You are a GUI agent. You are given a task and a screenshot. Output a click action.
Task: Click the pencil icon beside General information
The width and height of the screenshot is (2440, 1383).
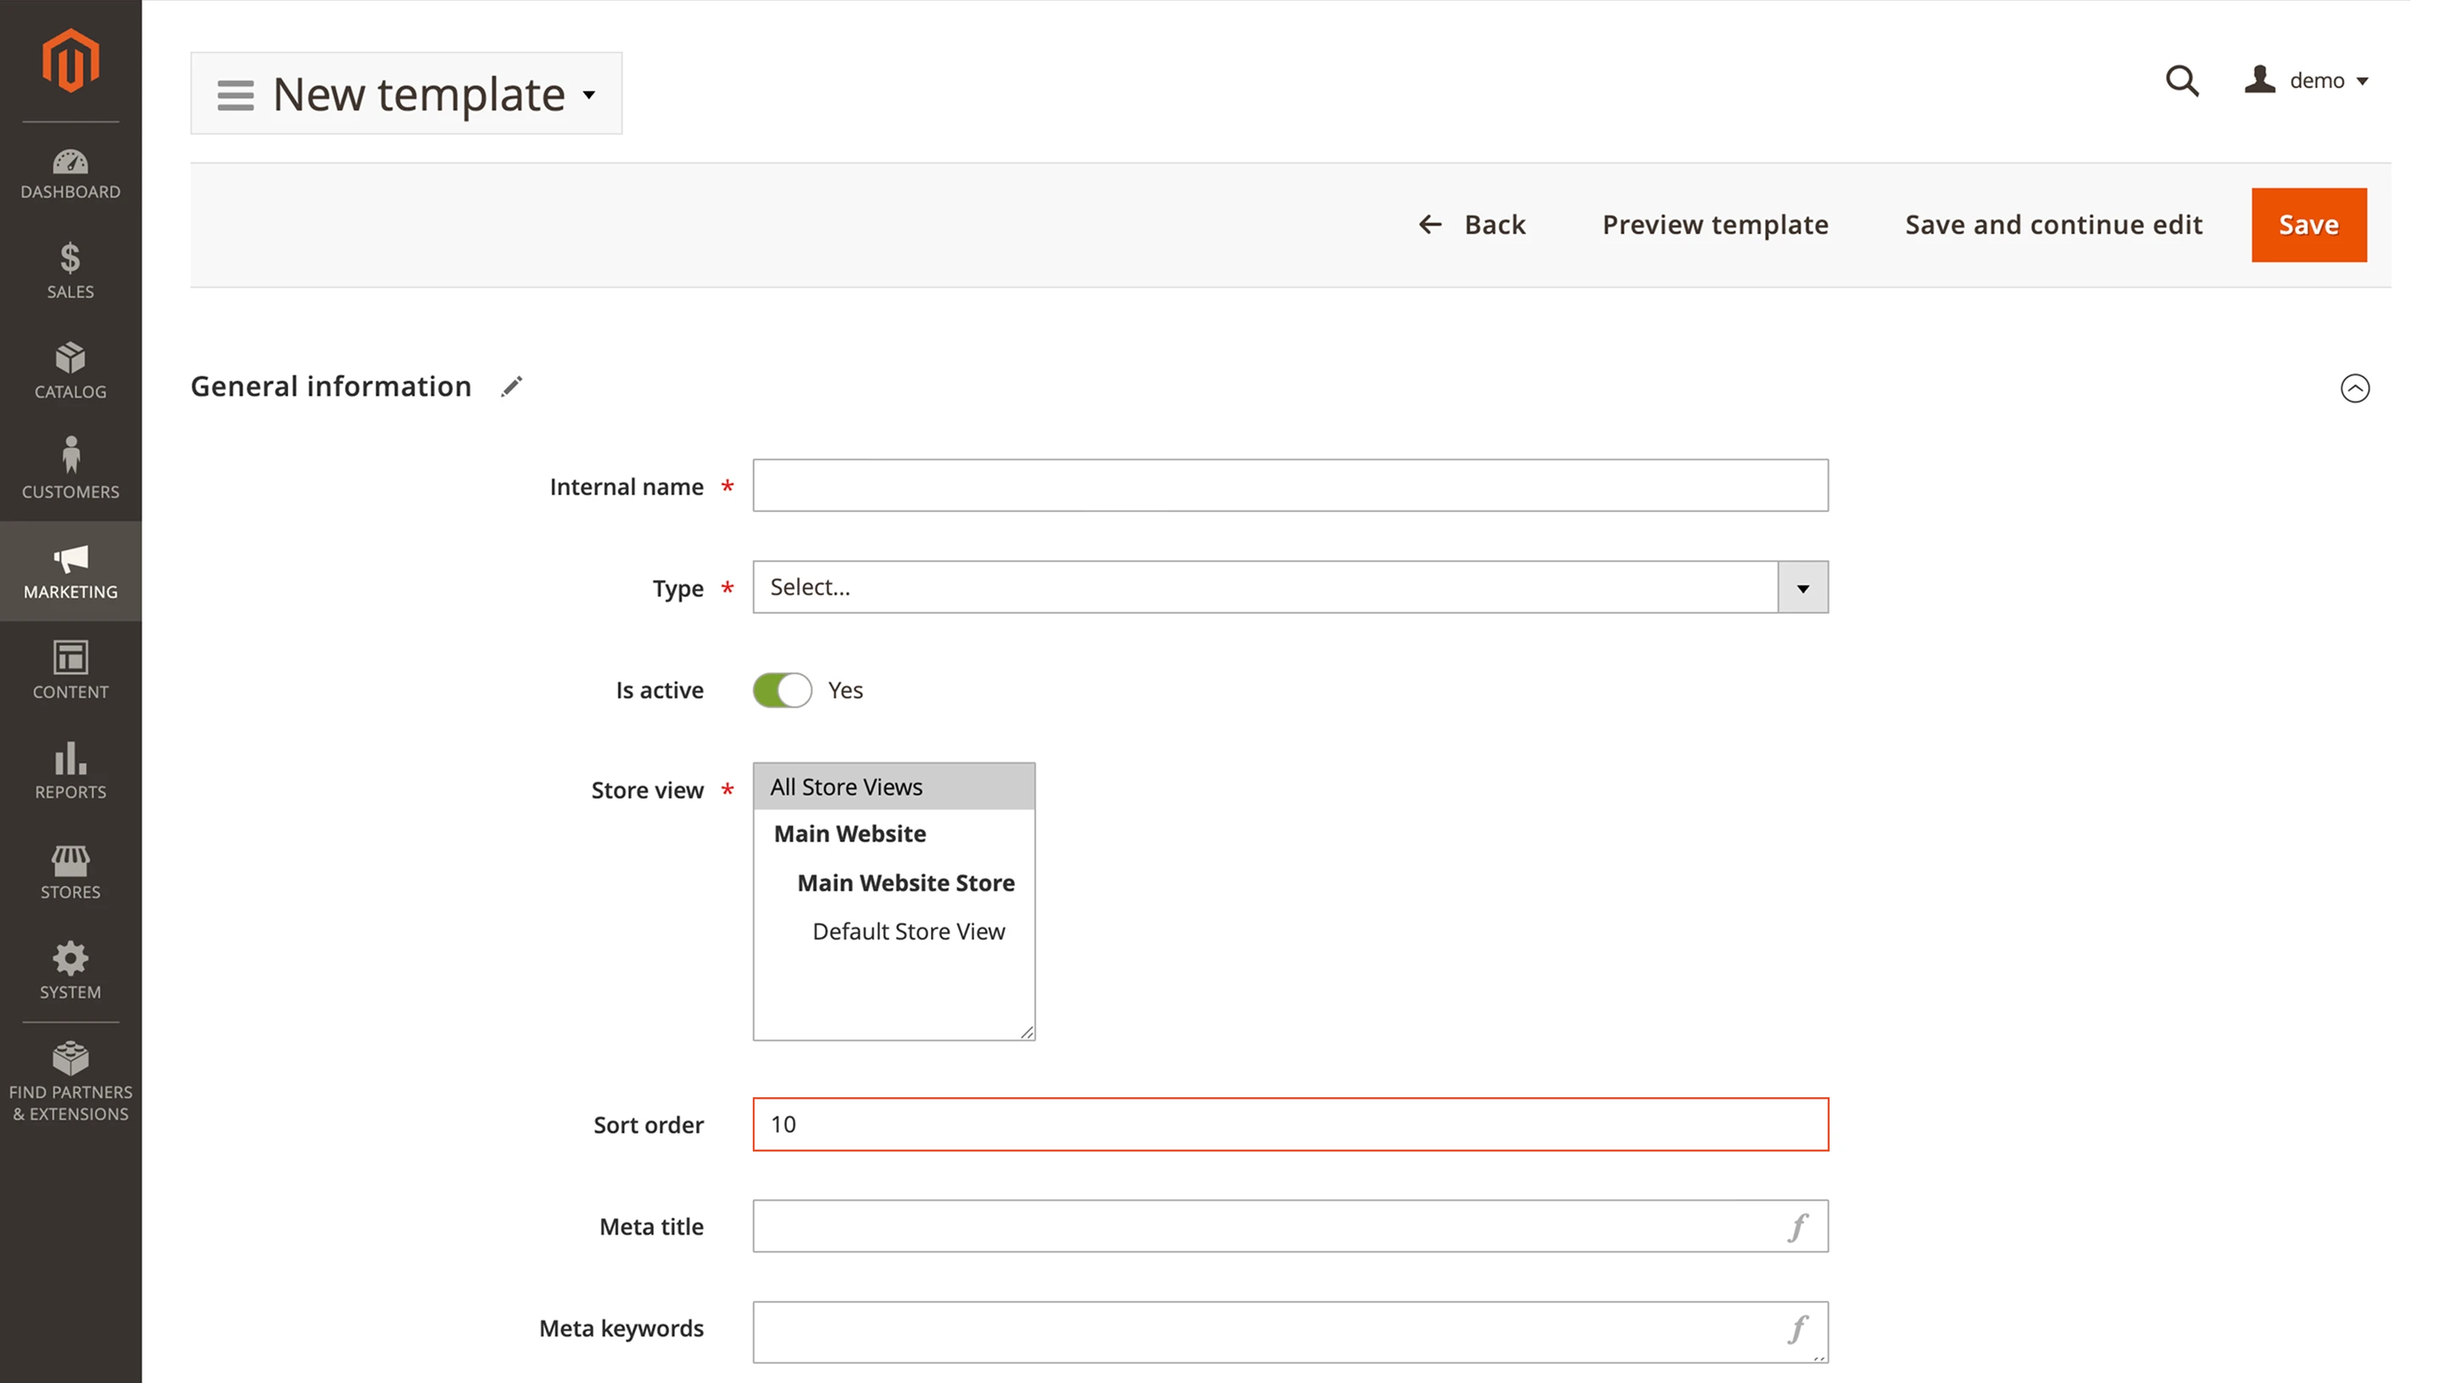512,386
